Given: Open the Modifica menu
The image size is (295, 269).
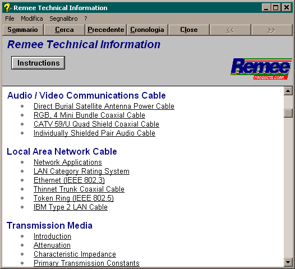Looking at the screenshot, I should tap(32, 18).
